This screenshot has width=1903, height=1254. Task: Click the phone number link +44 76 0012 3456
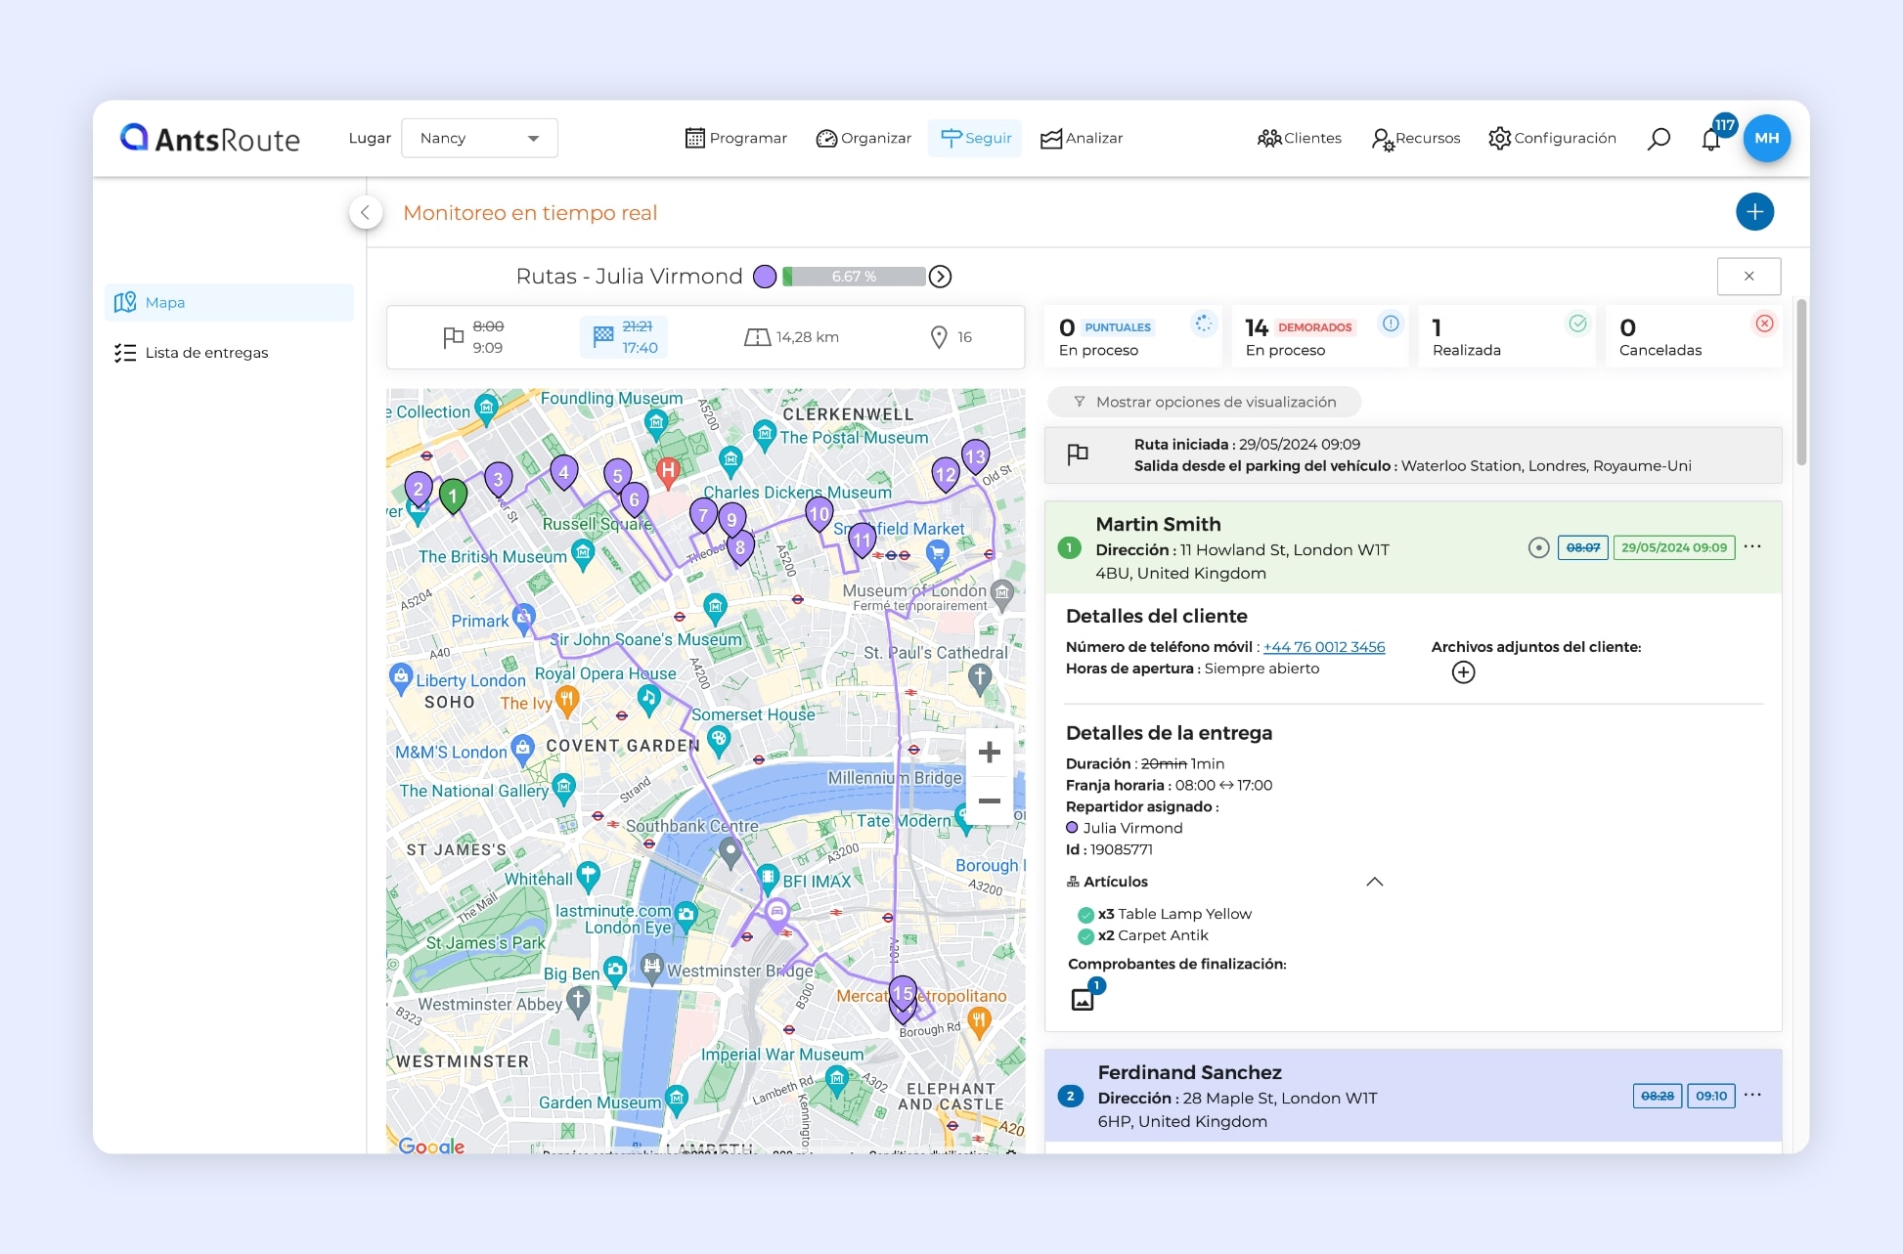(1322, 647)
